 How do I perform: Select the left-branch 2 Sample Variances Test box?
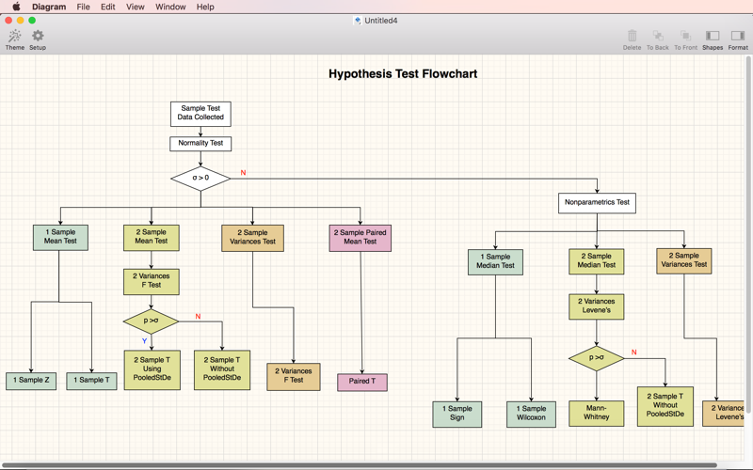(x=252, y=238)
